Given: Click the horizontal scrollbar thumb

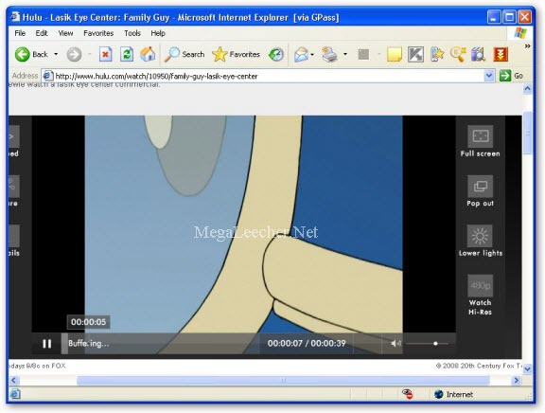Looking at the screenshot, I should click(x=283, y=380).
